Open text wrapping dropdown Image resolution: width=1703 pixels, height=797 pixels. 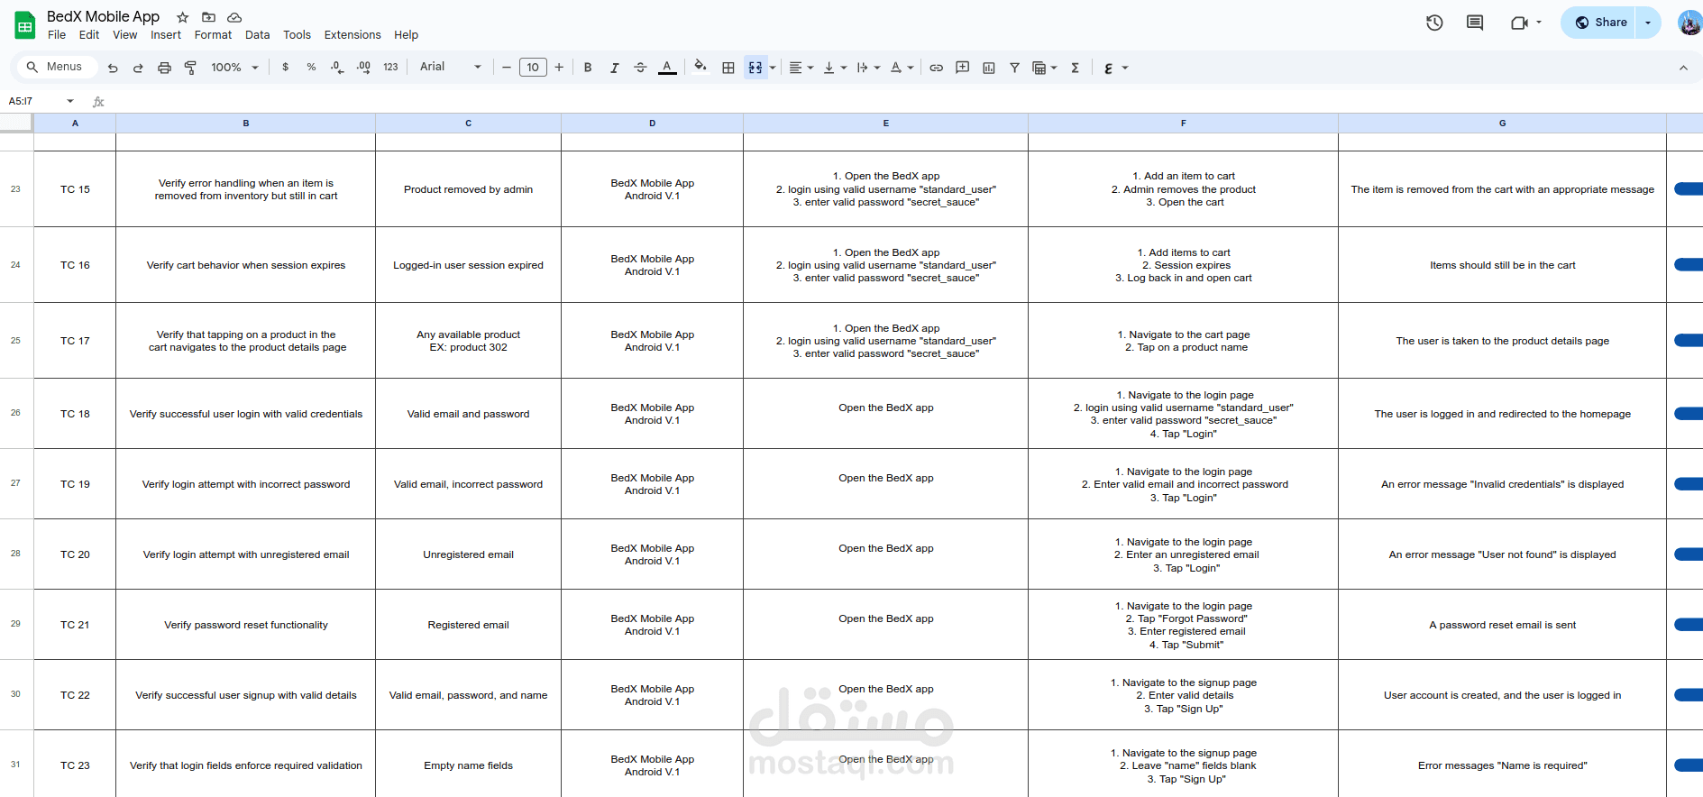tap(868, 68)
